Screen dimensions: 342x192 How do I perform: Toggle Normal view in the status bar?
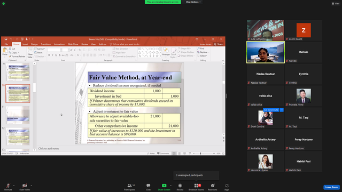pyautogui.click(x=174, y=154)
